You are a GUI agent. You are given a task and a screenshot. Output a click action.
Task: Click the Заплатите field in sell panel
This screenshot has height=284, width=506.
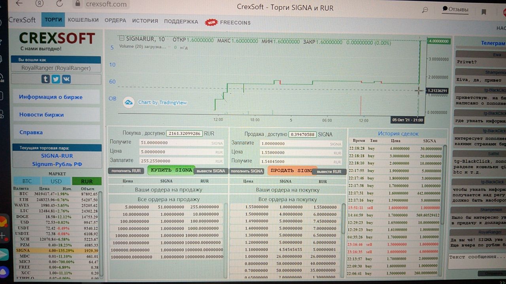click(x=301, y=144)
